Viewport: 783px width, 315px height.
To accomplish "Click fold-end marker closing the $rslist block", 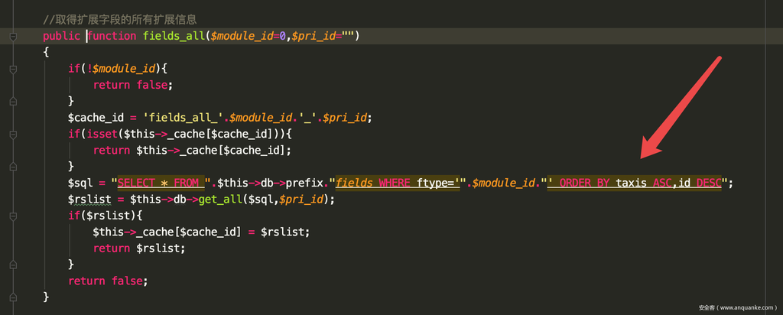I will click(13, 265).
